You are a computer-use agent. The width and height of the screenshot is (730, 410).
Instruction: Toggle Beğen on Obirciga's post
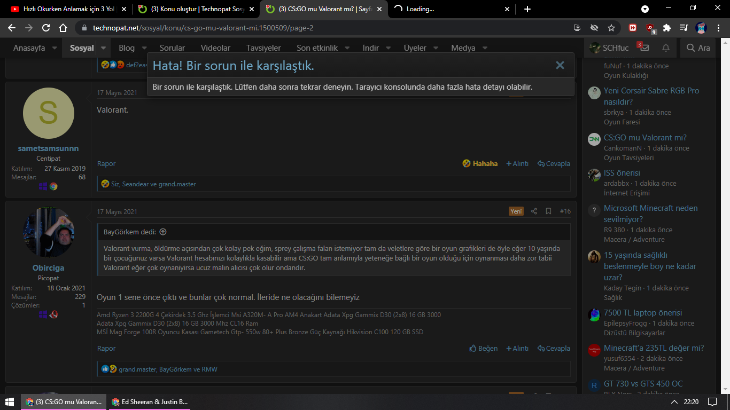(483, 348)
